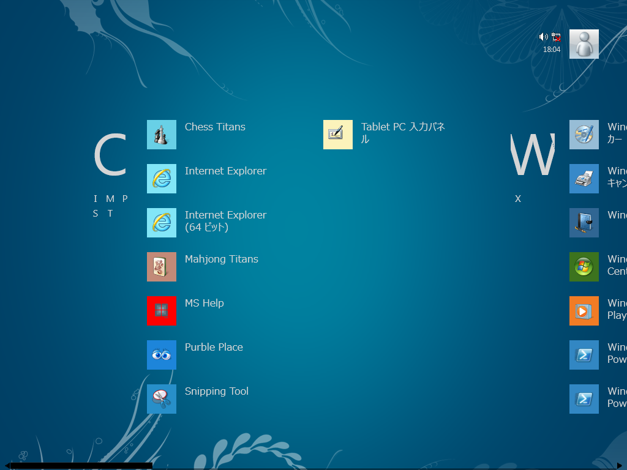Click the horizontal scrollbar thumb
The width and height of the screenshot is (627, 470).
click(81, 466)
